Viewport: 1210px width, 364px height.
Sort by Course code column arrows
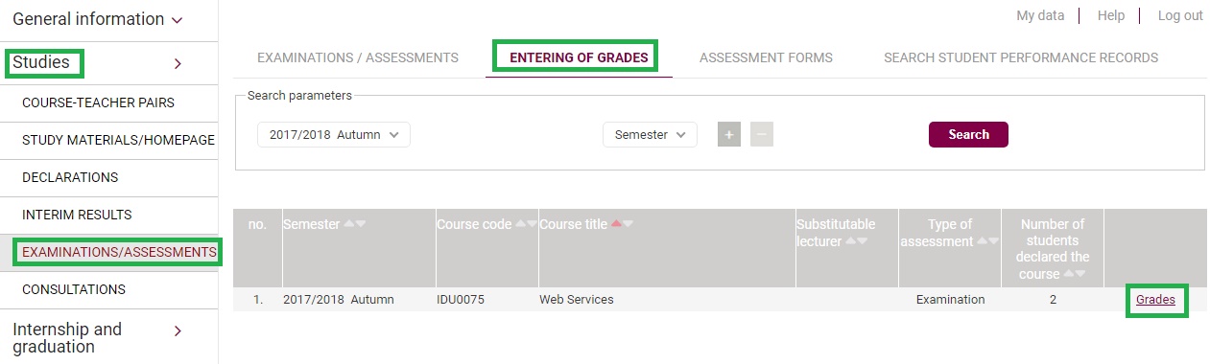(527, 224)
